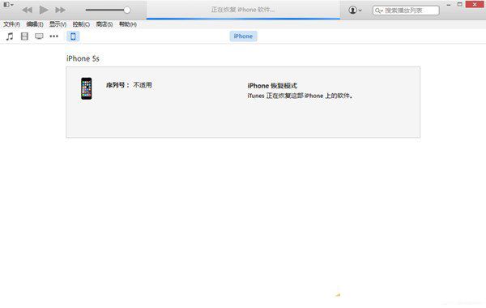Switch to the Music library icon
The height and width of the screenshot is (308, 486).
click(x=10, y=36)
